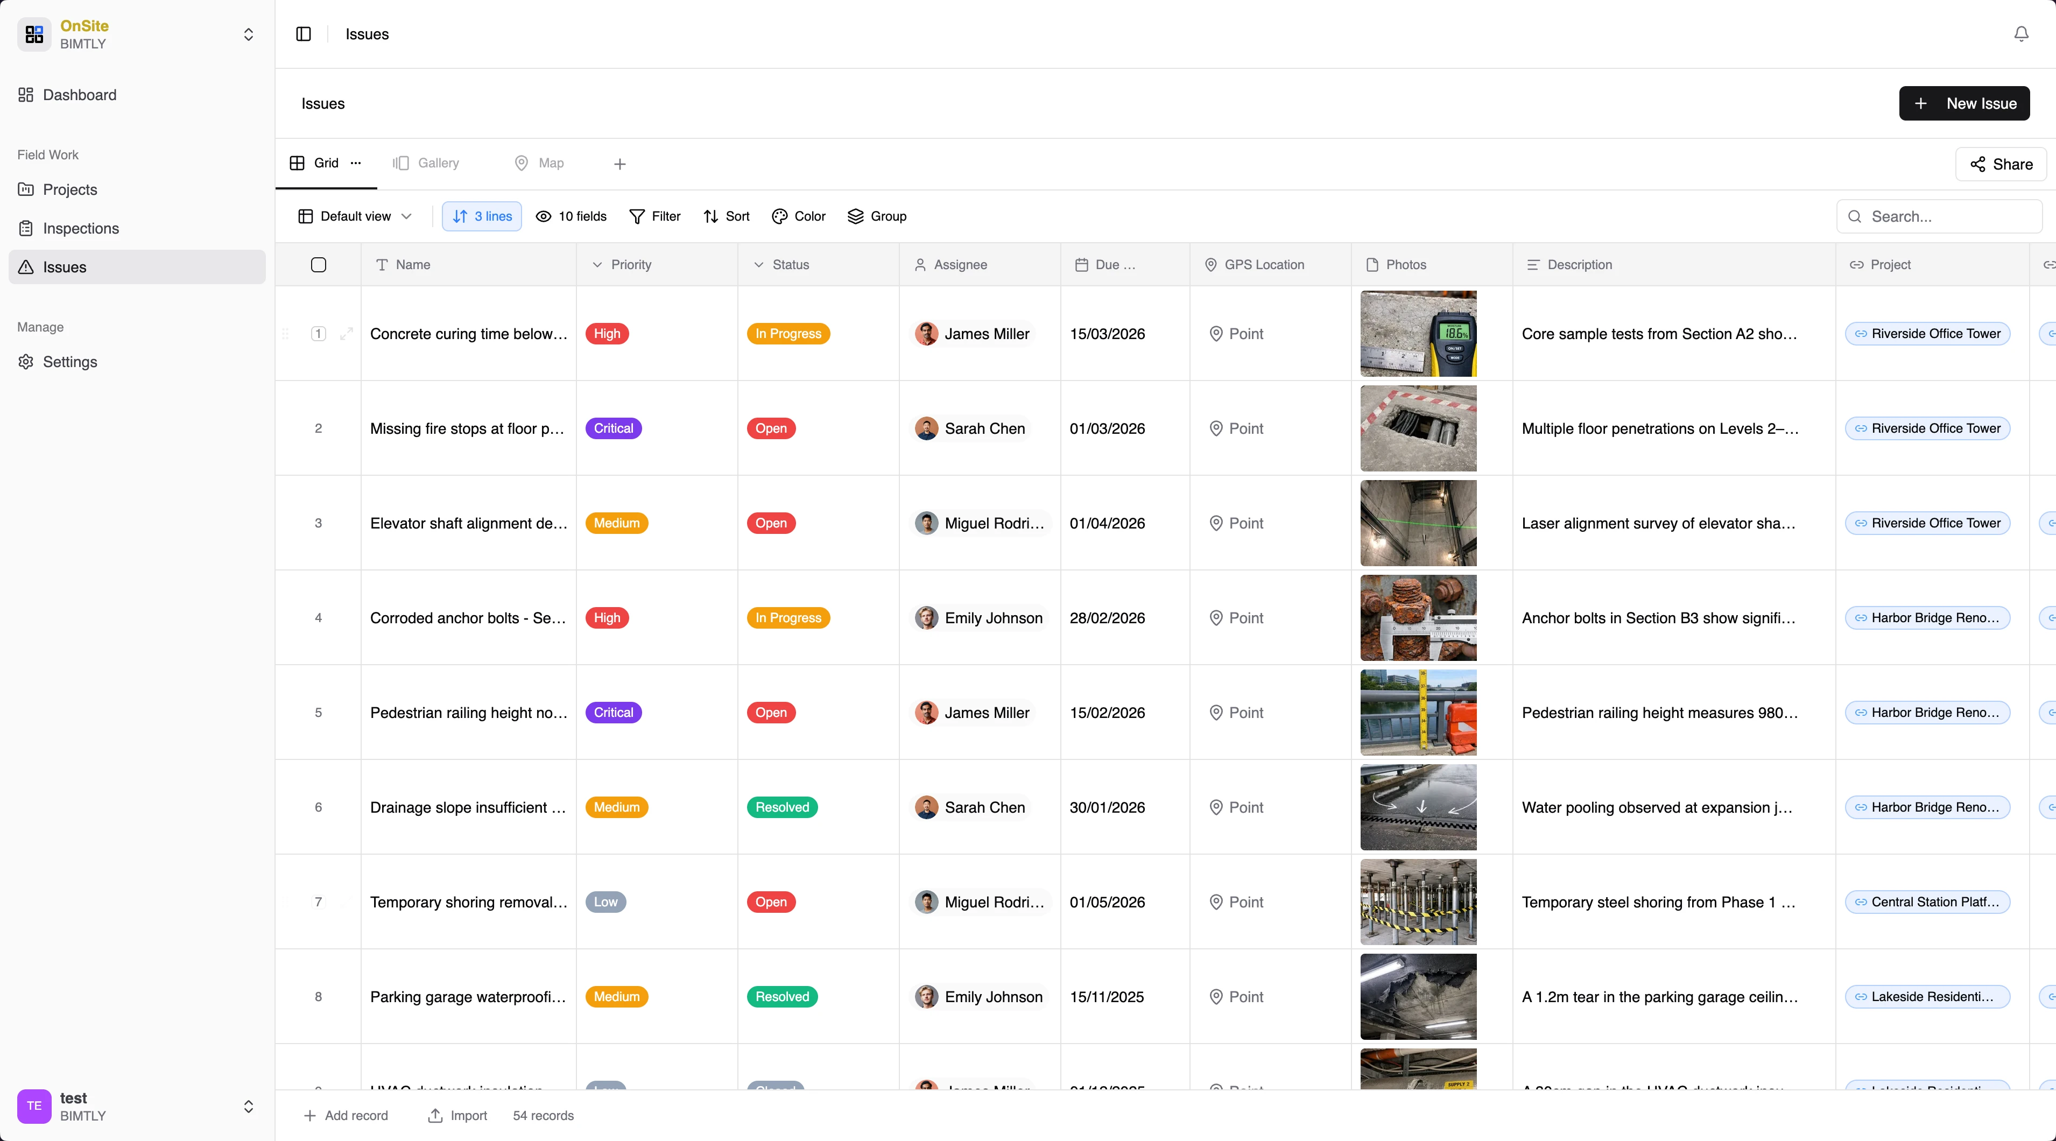Viewport: 2056px width, 1141px height.
Task: Open the Filter settings
Action: tap(654, 216)
